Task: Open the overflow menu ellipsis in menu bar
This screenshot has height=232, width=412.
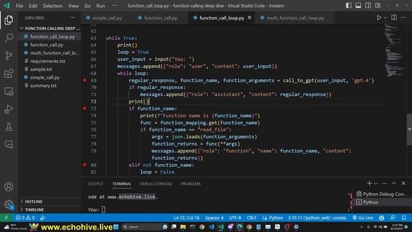Action: tap(115, 6)
